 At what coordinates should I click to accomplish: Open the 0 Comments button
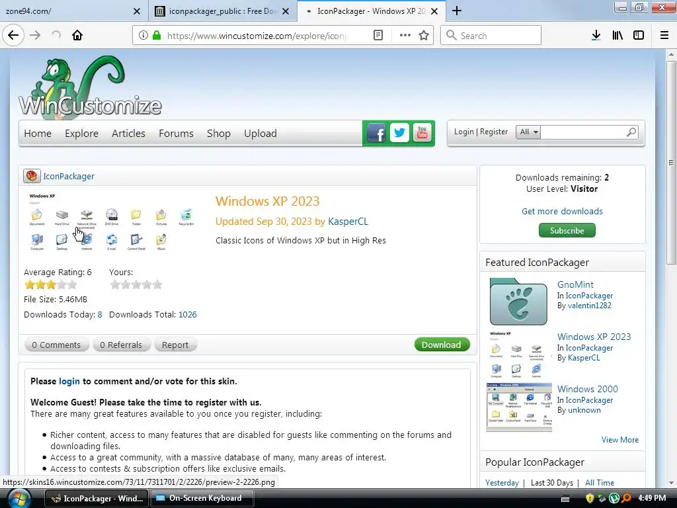[57, 345]
